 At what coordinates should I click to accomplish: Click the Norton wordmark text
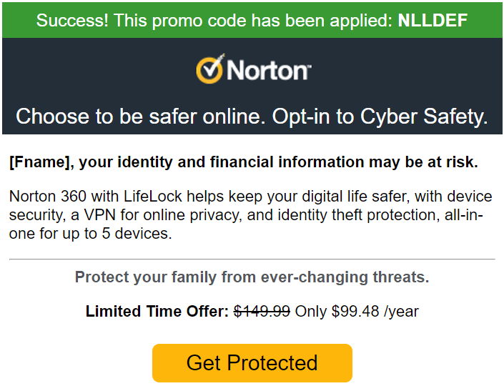click(268, 71)
